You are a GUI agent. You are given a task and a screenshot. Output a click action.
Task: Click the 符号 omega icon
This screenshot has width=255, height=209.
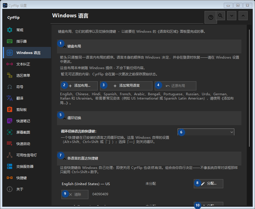tap(10, 87)
